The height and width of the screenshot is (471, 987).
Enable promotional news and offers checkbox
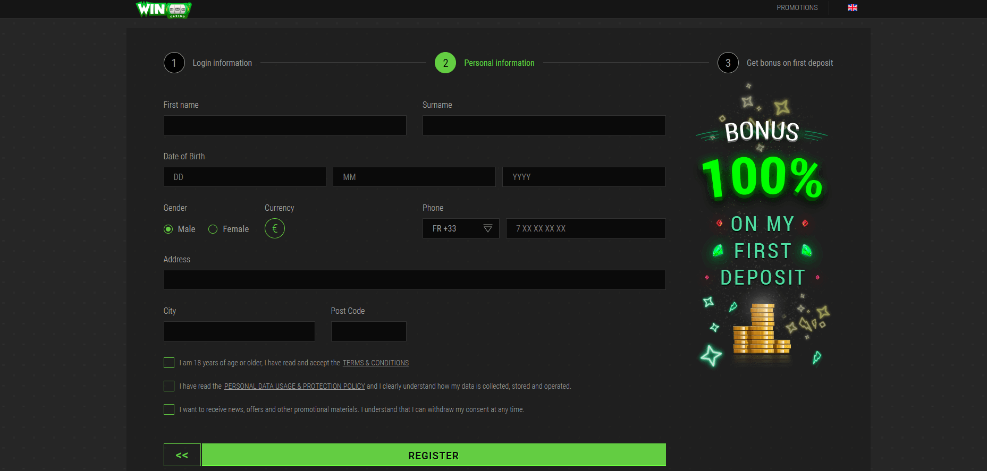tap(169, 409)
